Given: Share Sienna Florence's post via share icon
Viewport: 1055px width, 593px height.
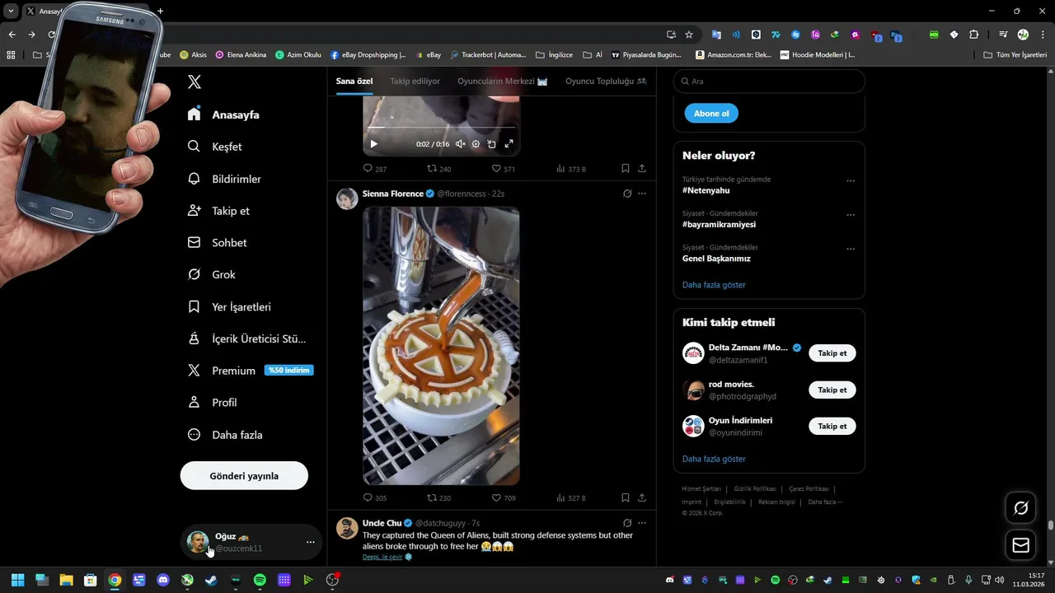Looking at the screenshot, I should 642,497.
